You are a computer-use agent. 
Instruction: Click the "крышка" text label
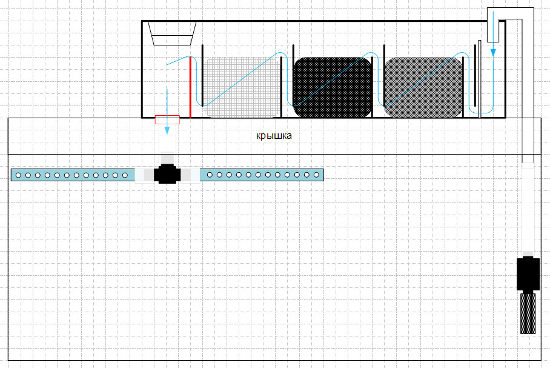point(274,136)
